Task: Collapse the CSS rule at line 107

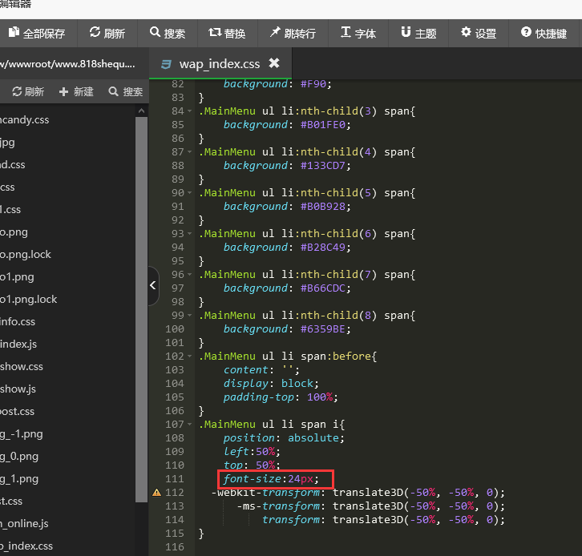Action: [189, 425]
